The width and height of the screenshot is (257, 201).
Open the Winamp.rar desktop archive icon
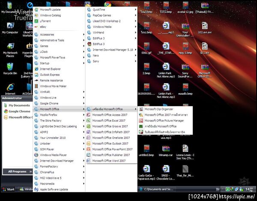pos(165,150)
